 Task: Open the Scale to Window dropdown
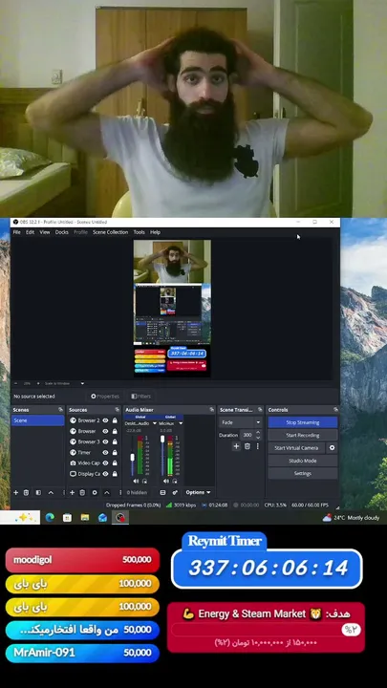(x=64, y=383)
